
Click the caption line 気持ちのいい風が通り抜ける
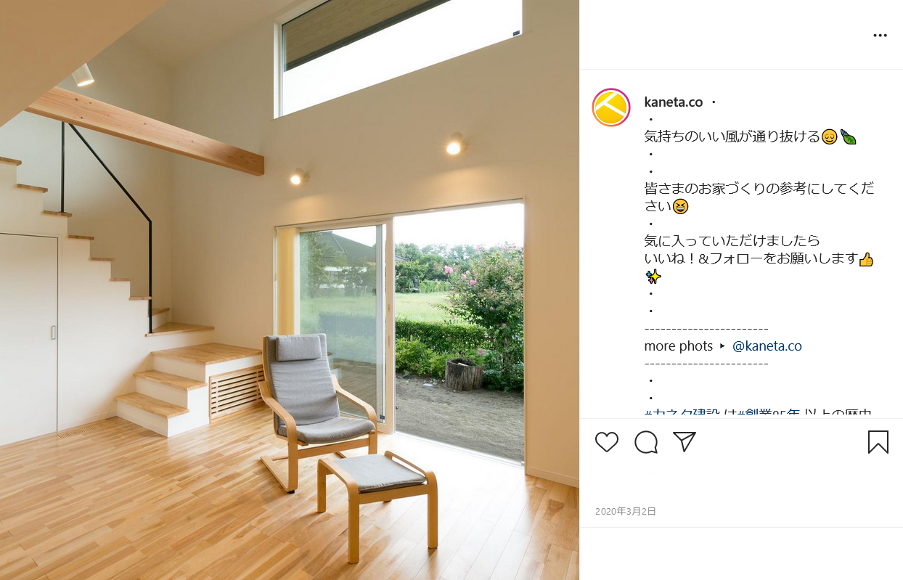[x=732, y=136]
